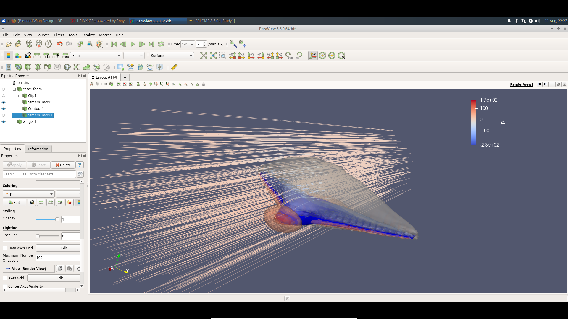This screenshot has height=319, width=568.
Task: Collapse the case1.foam tree node
Action: (x=14, y=89)
